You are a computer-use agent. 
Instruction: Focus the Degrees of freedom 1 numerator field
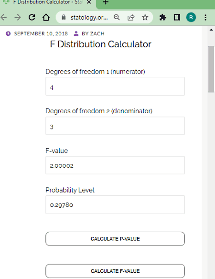115,86
